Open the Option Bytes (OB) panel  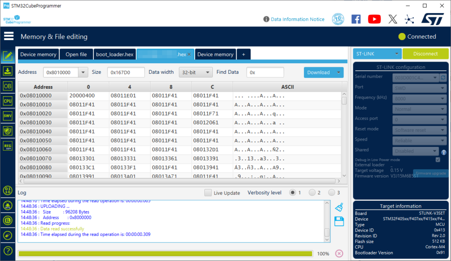click(7, 86)
